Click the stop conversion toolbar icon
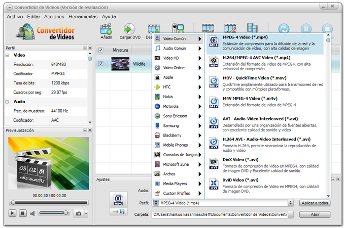This screenshot has width=345, height=228. pos(327,29)
